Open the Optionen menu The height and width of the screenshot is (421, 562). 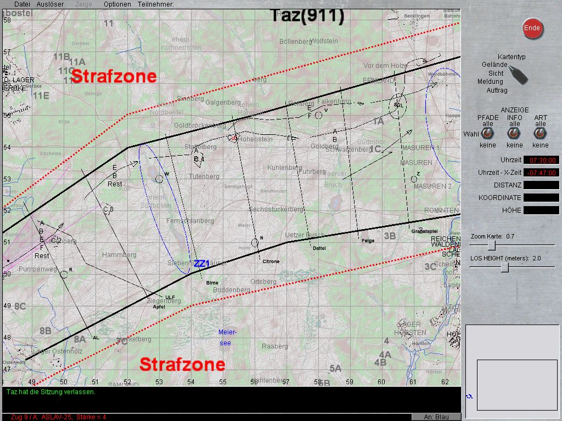click(117, 4)
